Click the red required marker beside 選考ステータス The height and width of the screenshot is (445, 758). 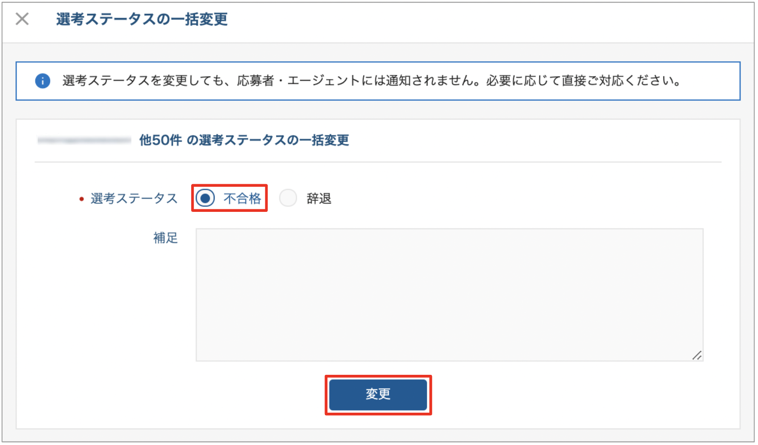[x=81, y=199]
